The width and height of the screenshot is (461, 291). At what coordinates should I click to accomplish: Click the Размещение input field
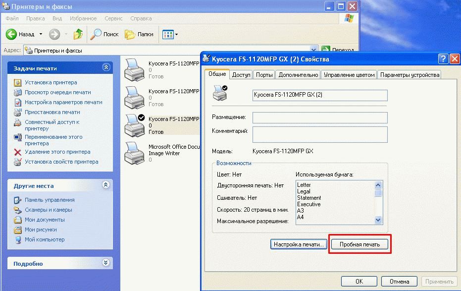pos(320,117)
